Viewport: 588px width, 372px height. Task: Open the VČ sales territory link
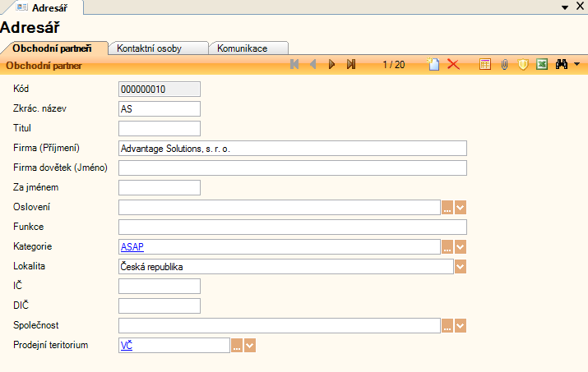pyautogui.click(x=127, y=346)
